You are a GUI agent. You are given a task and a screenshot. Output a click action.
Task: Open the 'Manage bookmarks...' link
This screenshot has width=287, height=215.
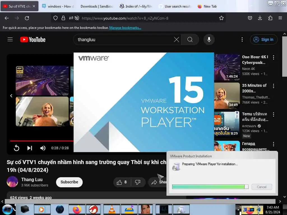click(x=125, y=28)
